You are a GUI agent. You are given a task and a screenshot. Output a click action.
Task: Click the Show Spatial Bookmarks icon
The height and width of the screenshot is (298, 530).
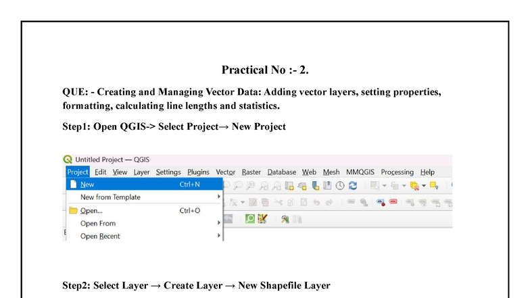(327, 185)
